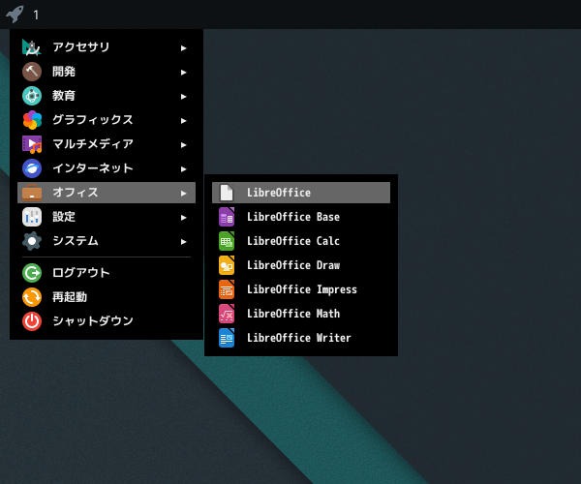The width and height of the screenshot is (581, 484).
Task: Click the atom icon beside 教育
Action: coord(32,96)
